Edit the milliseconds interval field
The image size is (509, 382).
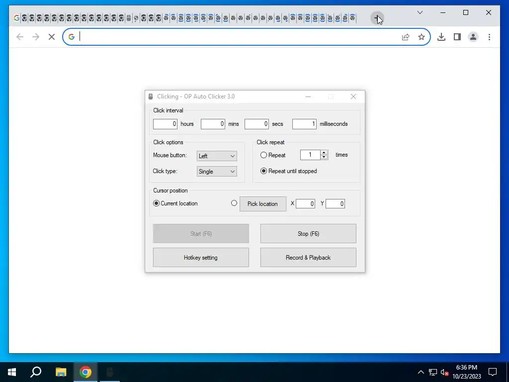(304, 124)
